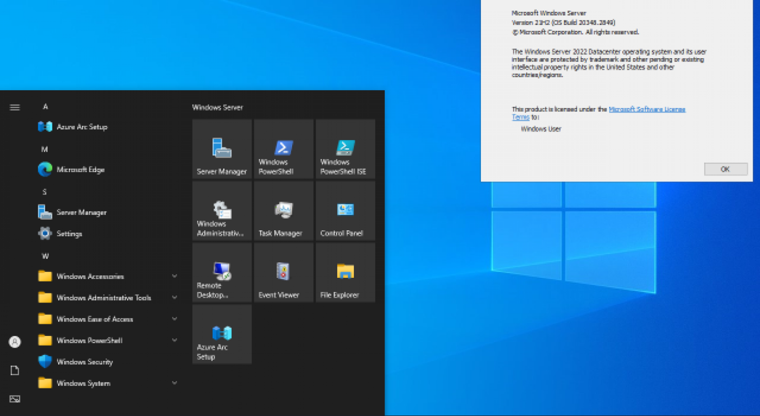The width and height of the screenshot is (760, 416).
Task: Open the Server Manager tile
Action: [222, 149]
